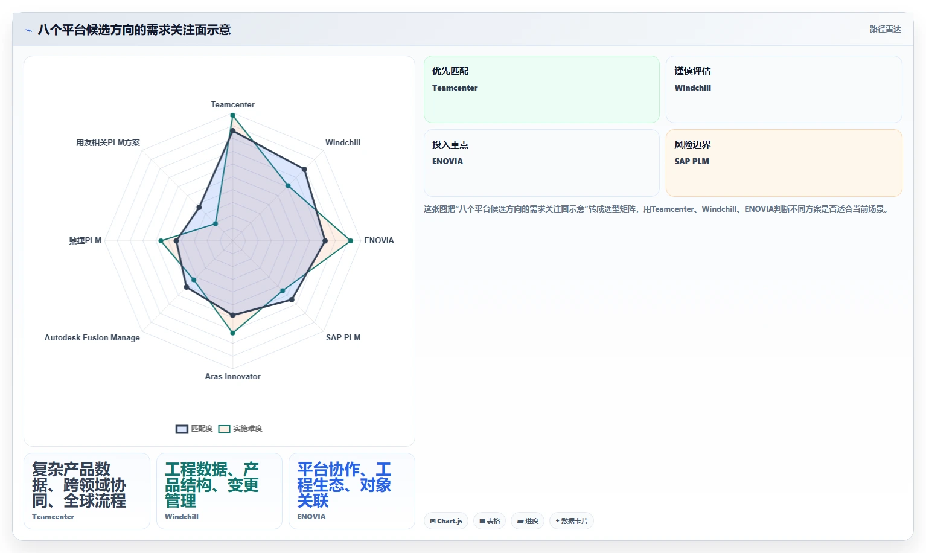Open the 平台协作 ENOVIA summary card
926x553 pixels.
pos(352,491)
